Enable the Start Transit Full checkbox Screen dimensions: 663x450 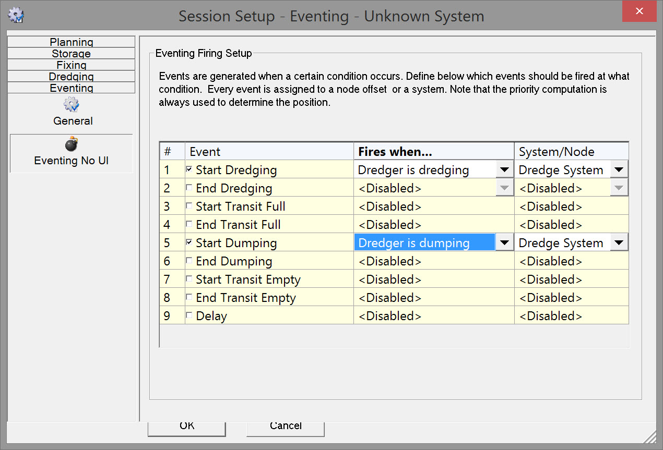click(189, 205)
